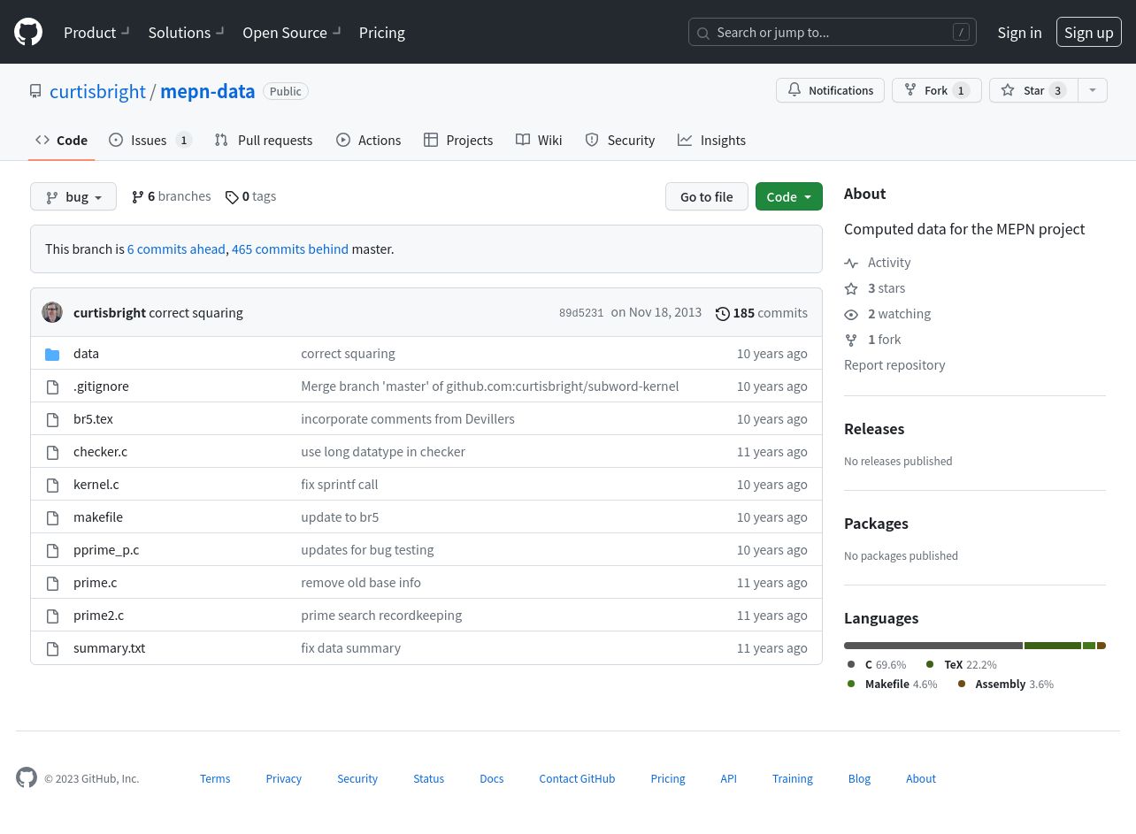Click the Sign up button
The image size is (1136, 834).
[x=1089, y=32]
